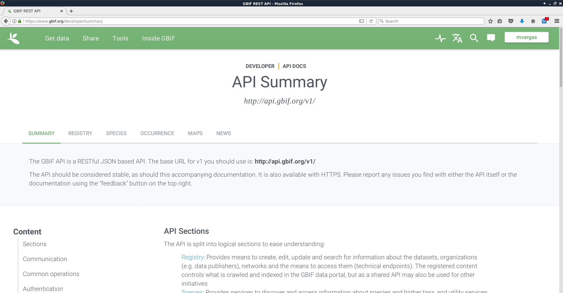Screen dimensions: 563x293
Task: Switch to the SPECIES tab
Action: click(116, 133)
